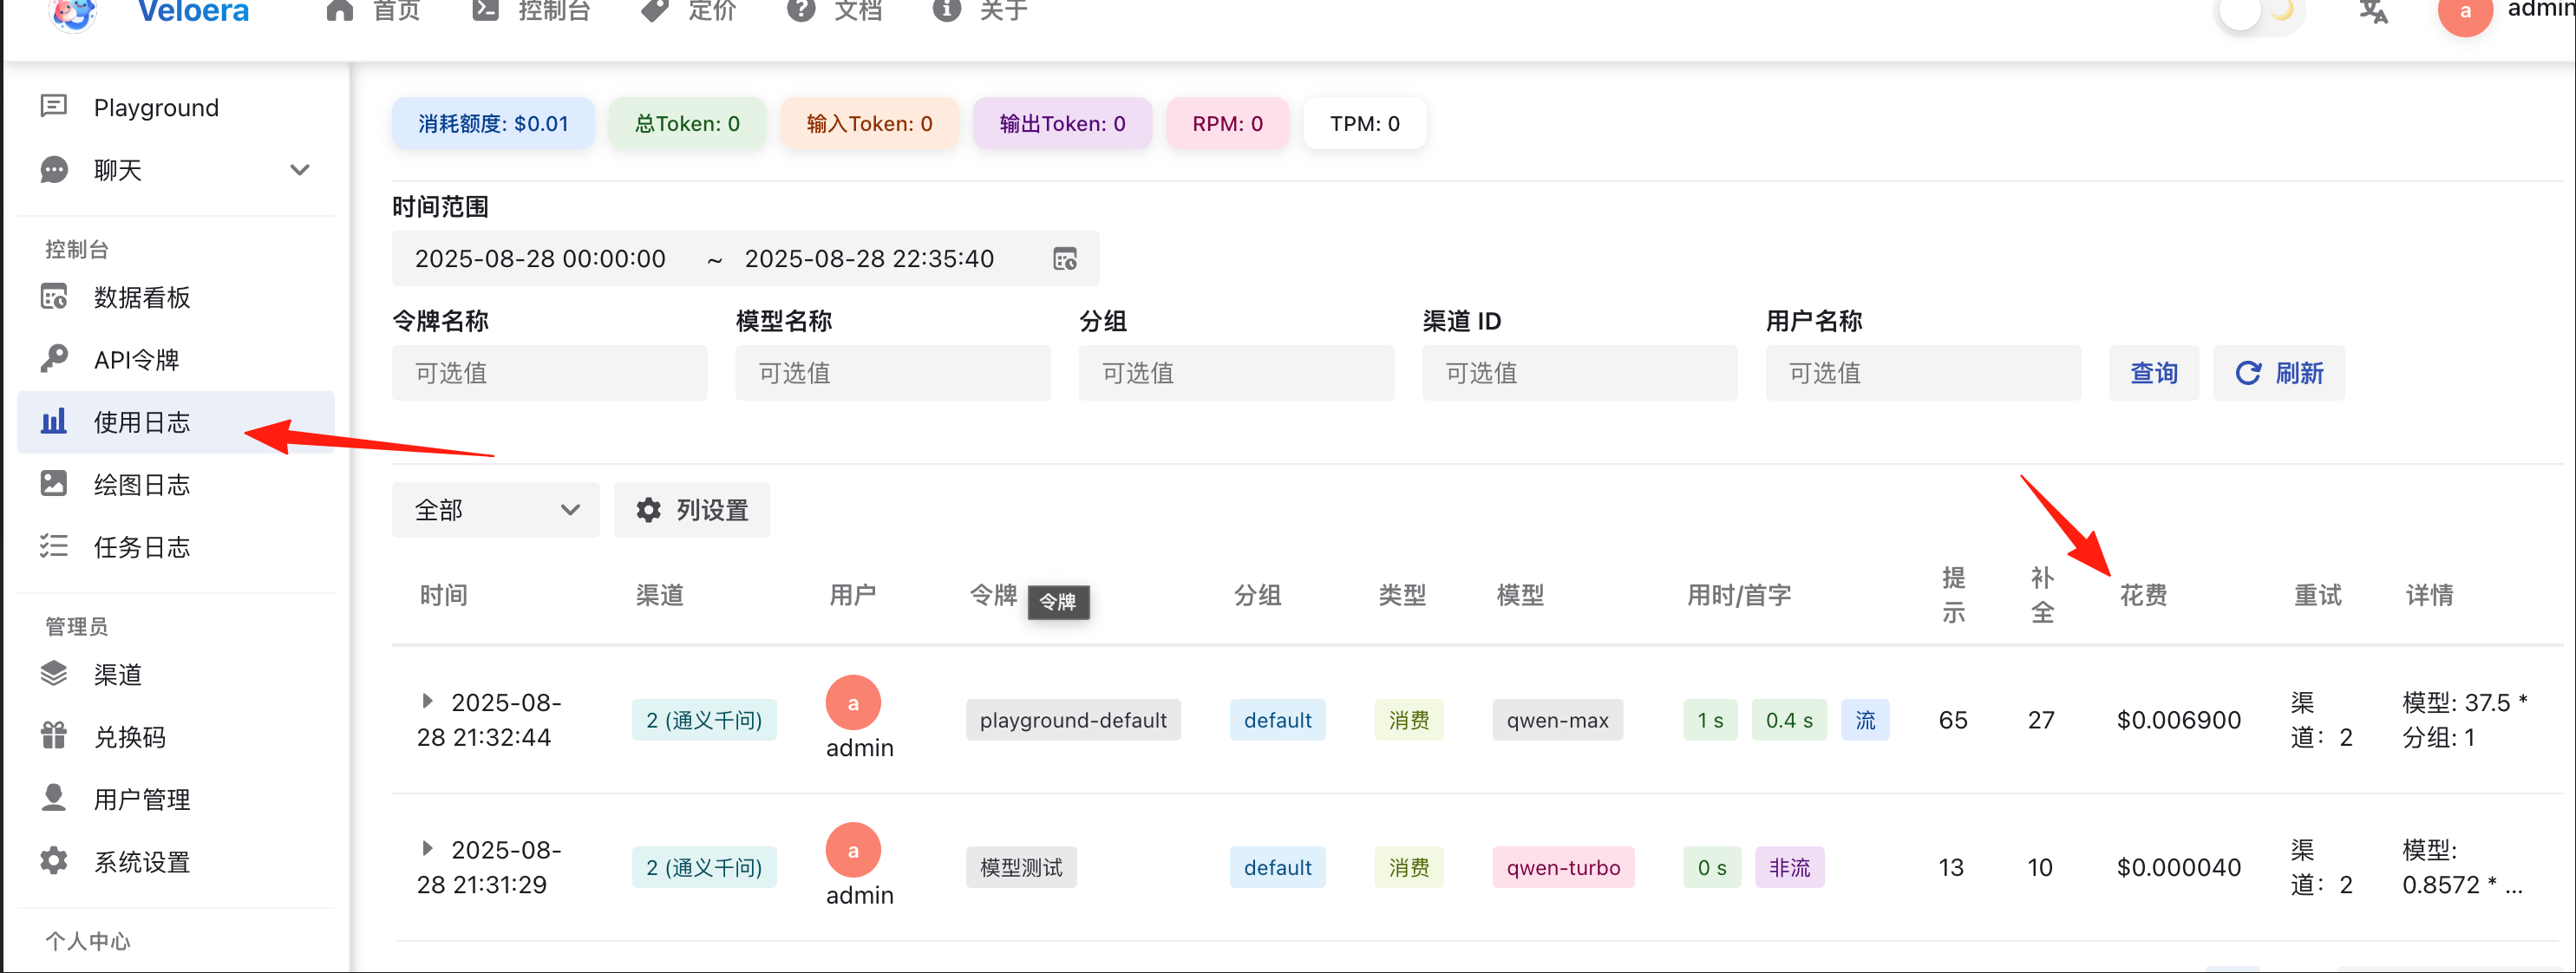Click the gear icon in 列设置
Viewport: 2576px width, 973px height.
tap(649, 510)
